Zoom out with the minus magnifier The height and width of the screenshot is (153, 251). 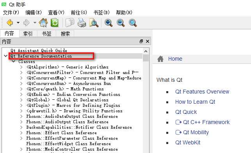(x=121, y=23)
